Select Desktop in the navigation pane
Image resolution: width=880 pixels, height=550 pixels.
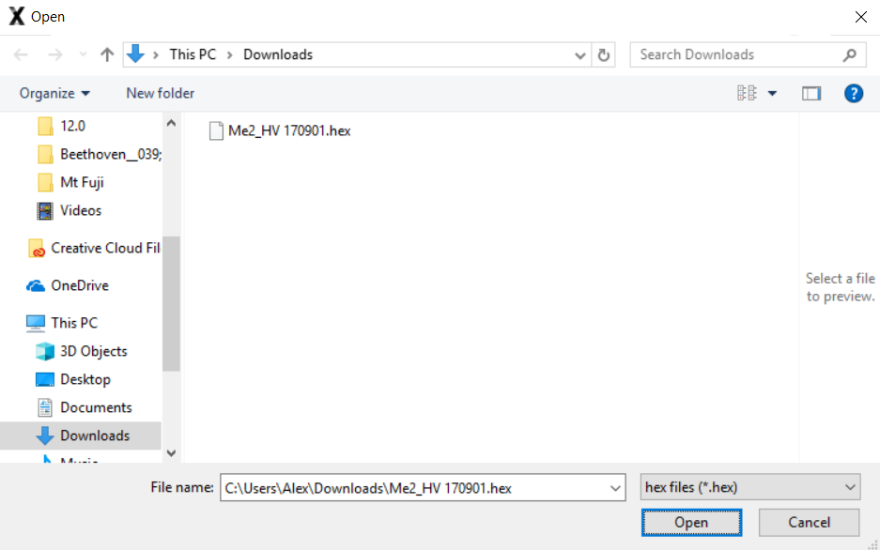coord(85,379)
